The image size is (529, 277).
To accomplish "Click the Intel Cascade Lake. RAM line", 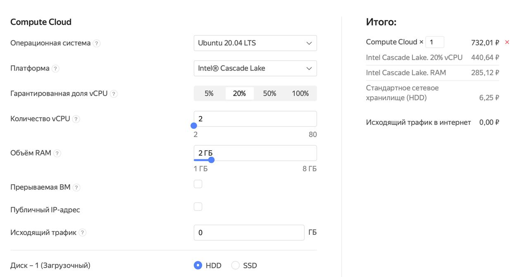I will coord(406,73).
